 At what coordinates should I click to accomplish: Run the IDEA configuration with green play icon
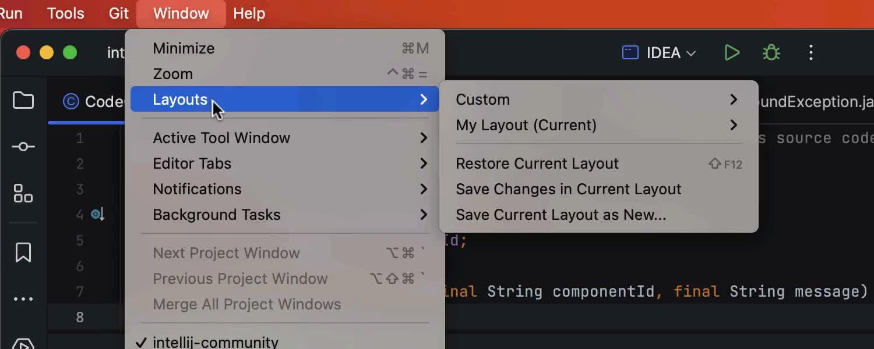[x=732, y=52]
